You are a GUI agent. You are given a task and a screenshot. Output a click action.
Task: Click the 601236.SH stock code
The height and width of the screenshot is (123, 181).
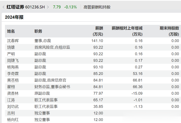[35, 7]
